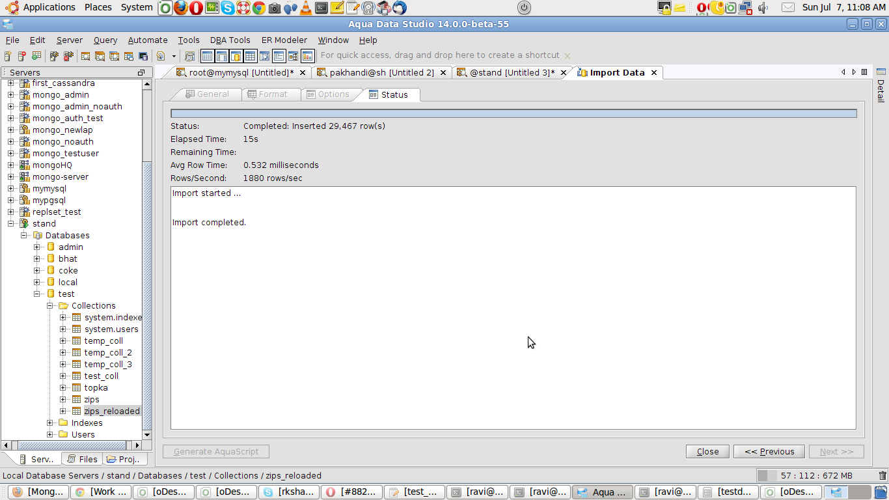Close the Import Data tab
889x500 pixels.
[654, 72]
